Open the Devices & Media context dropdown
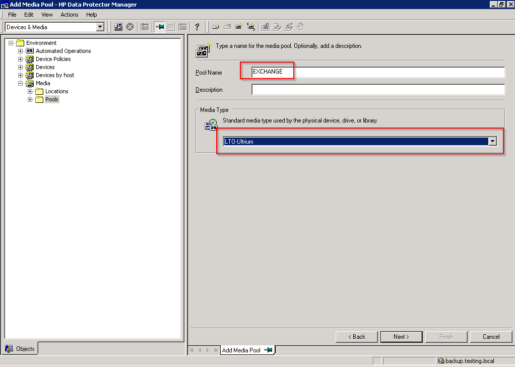Viewport: 515px width, 367px height. click(x=100, y=27)
